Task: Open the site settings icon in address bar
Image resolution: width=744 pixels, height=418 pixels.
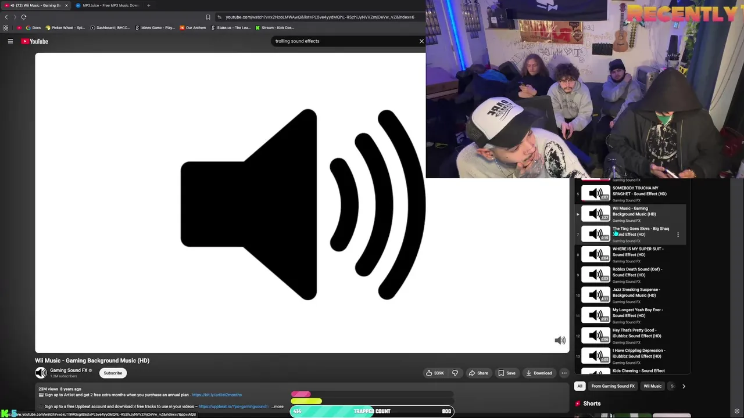Action: click(x=219, y=17)
